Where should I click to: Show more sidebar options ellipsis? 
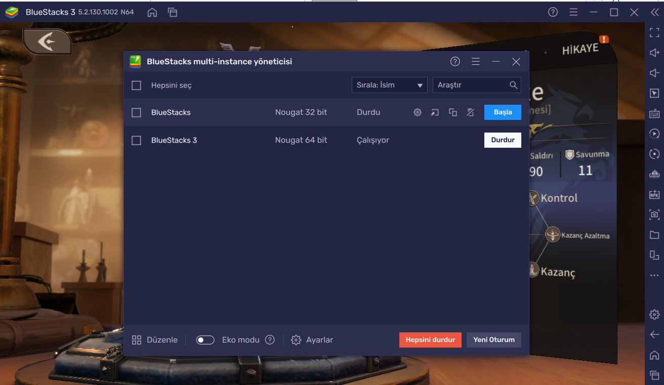coord(654,275)
